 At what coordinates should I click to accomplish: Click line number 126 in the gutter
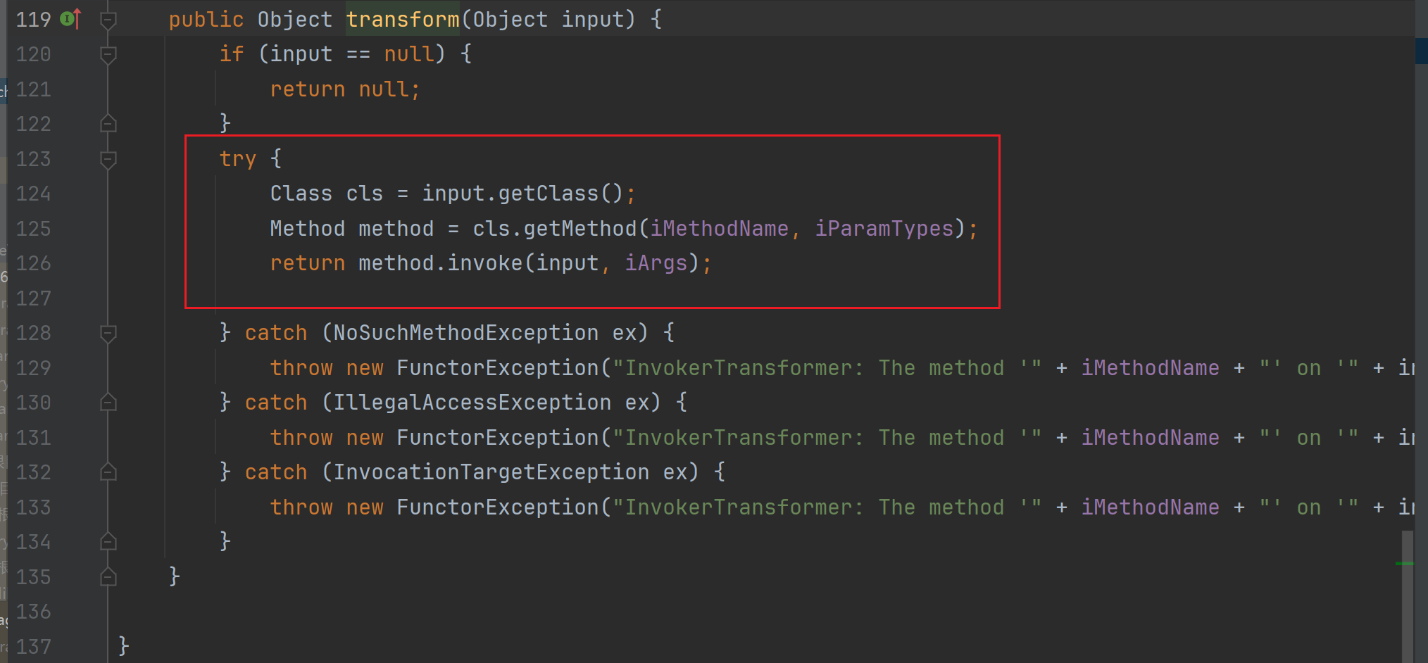33,263
